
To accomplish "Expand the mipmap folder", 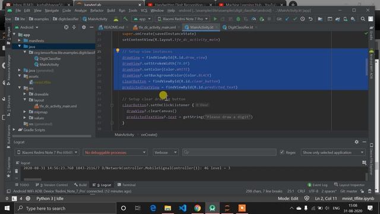I will tap(25, 112).
